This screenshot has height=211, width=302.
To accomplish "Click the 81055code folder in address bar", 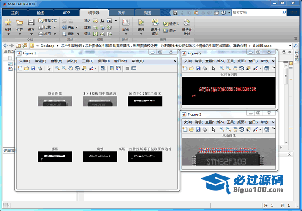I will 262,46.
